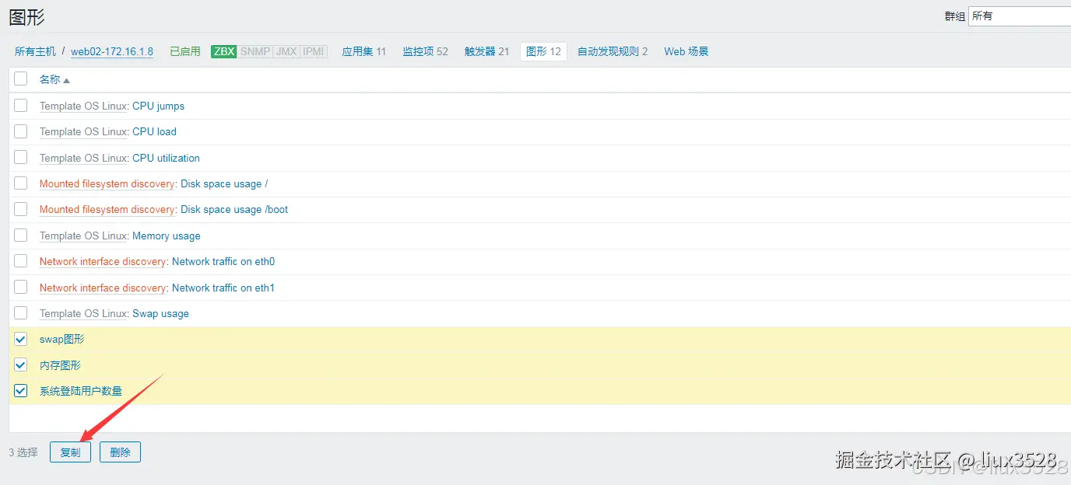Click the ZBX agent status icon

(223, 51)
